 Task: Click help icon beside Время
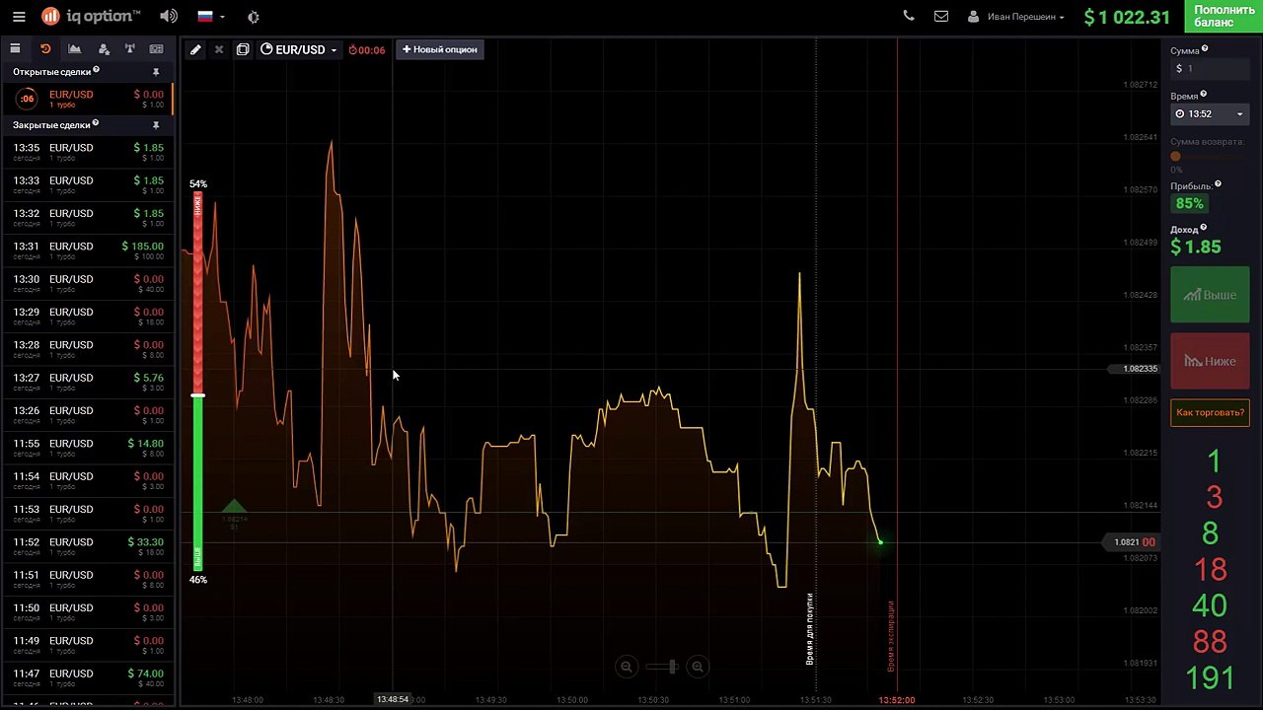coord(1204,95)
